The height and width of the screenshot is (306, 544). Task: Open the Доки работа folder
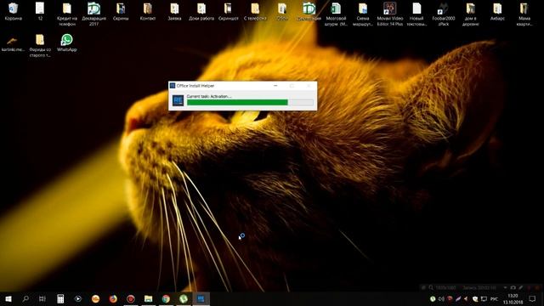(201, 11)
